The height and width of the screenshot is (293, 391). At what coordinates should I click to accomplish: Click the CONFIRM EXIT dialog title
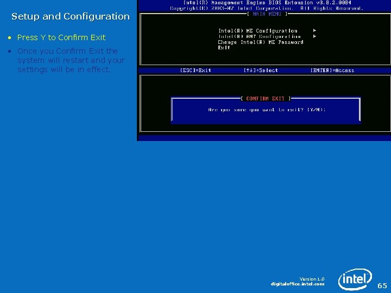click(266, 99)
